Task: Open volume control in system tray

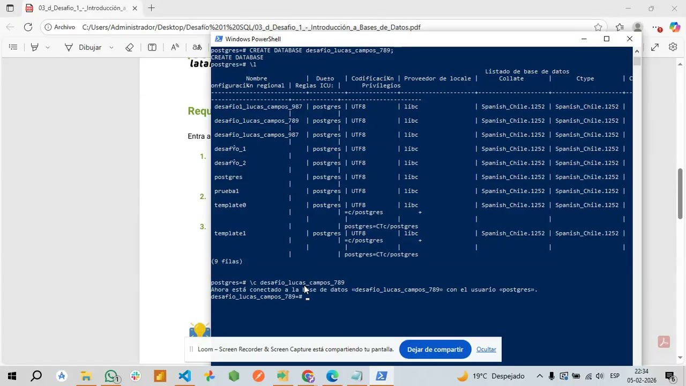Action: (599, 376)
